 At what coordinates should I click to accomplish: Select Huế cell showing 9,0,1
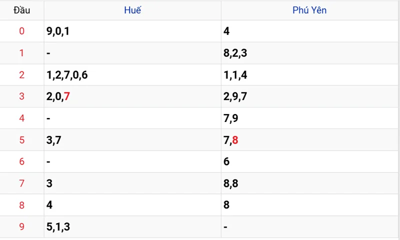tap(132, 31)
